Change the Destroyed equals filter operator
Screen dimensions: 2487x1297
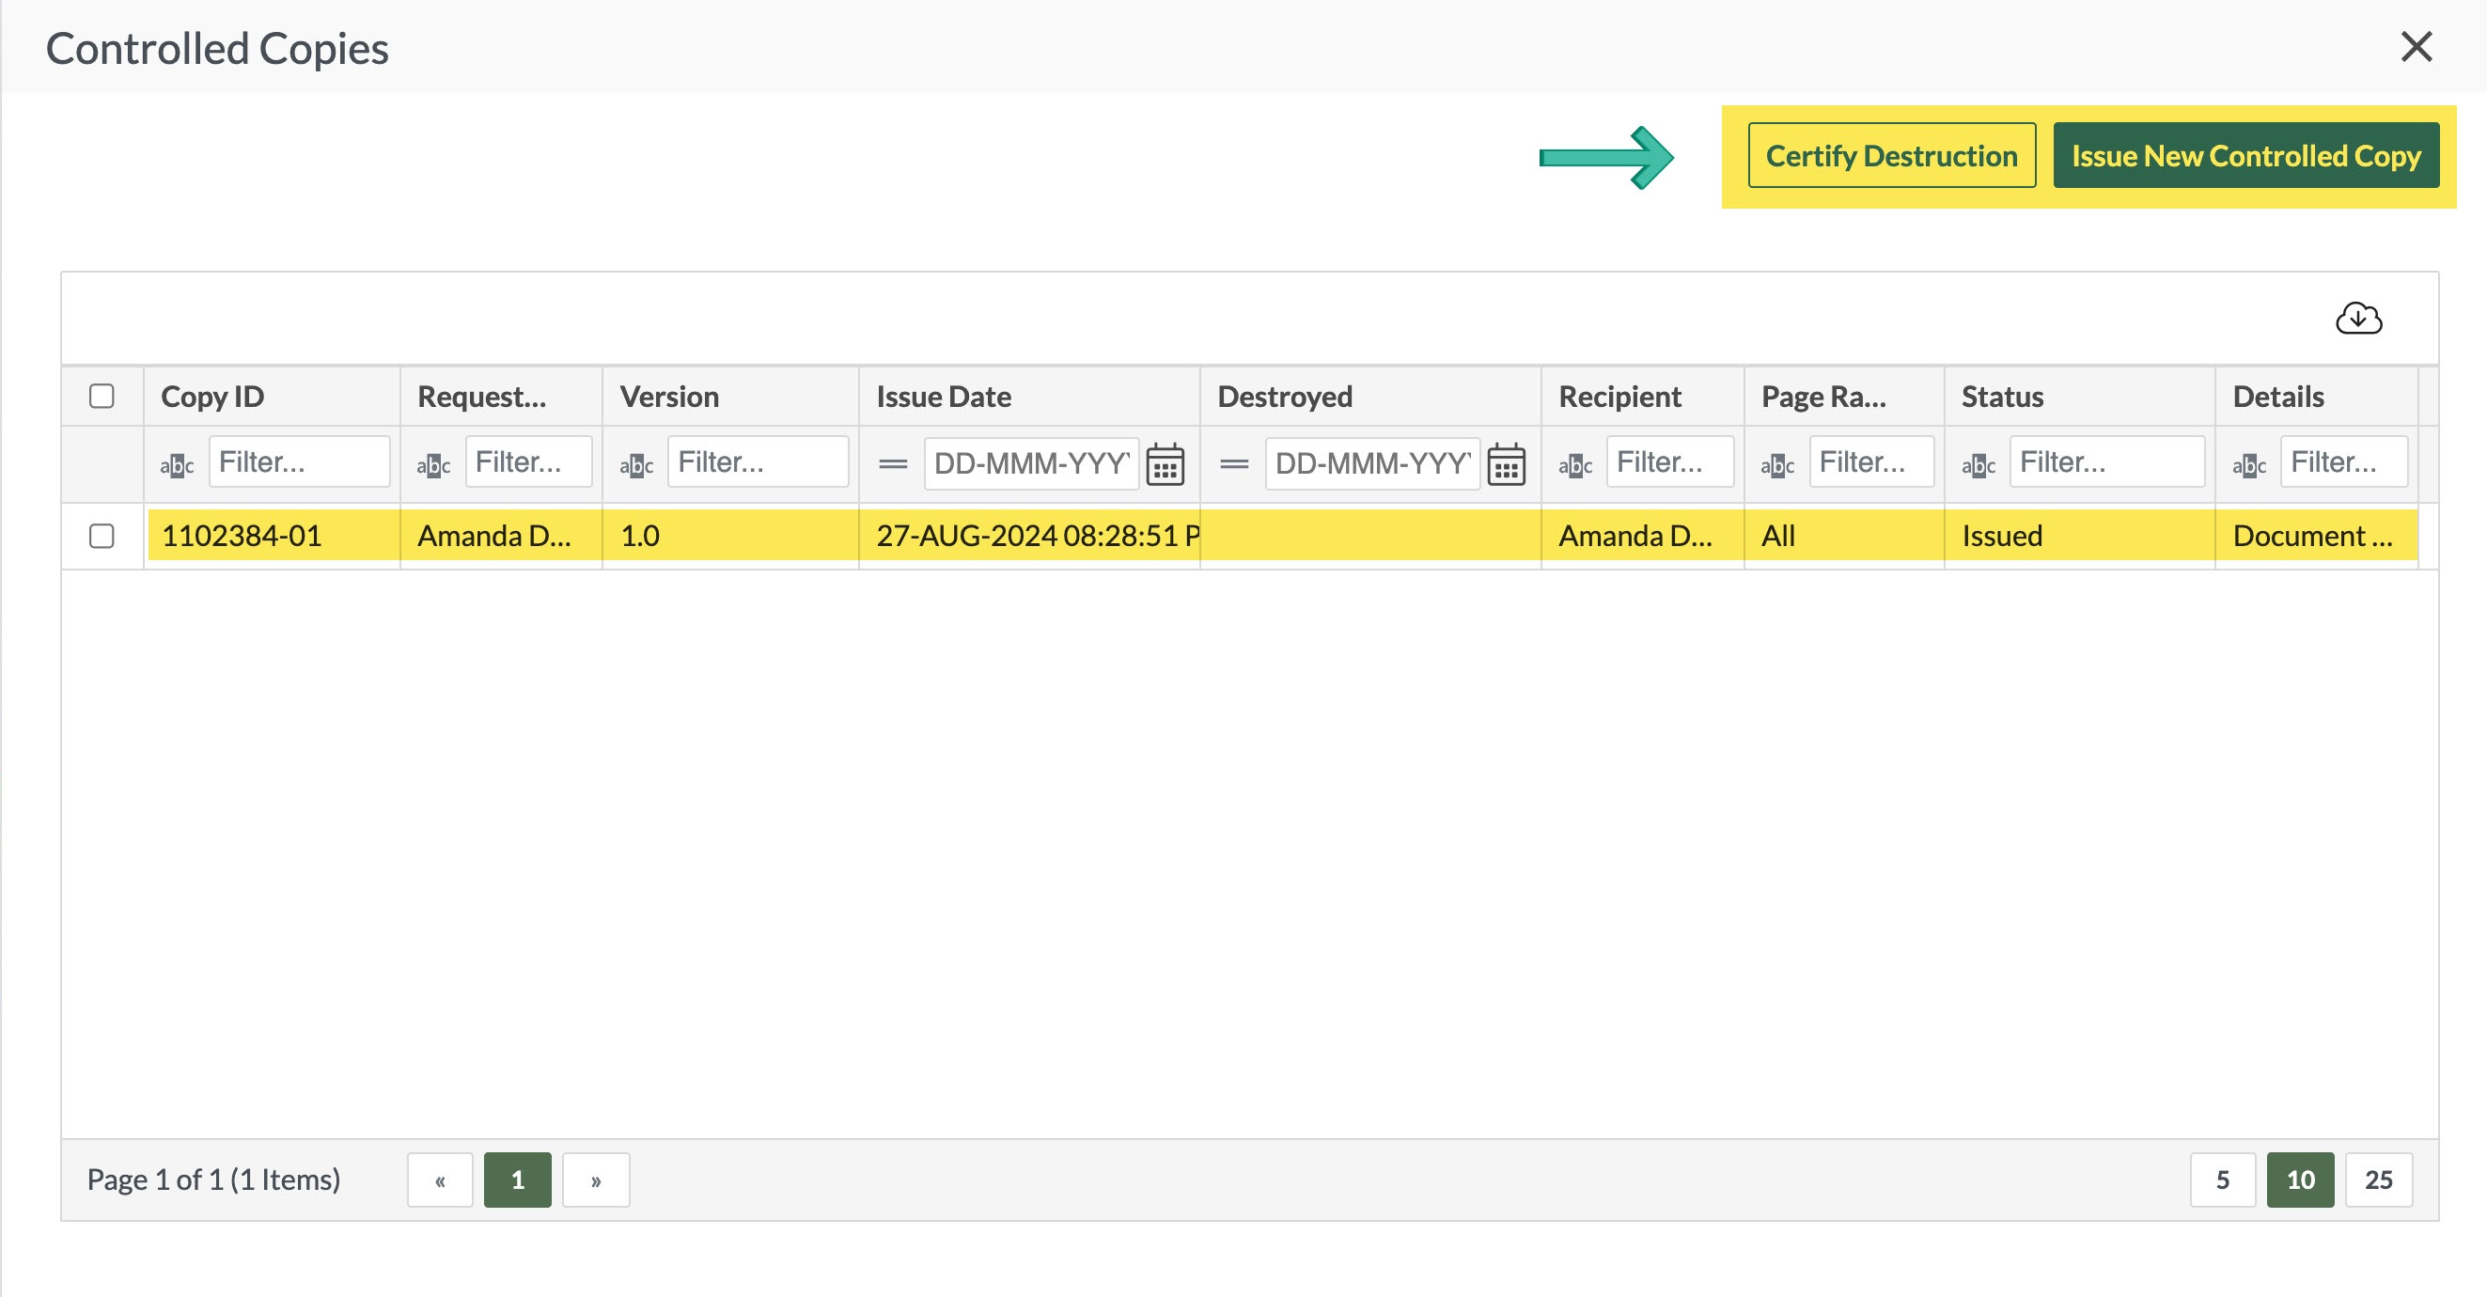point(1234,464)
